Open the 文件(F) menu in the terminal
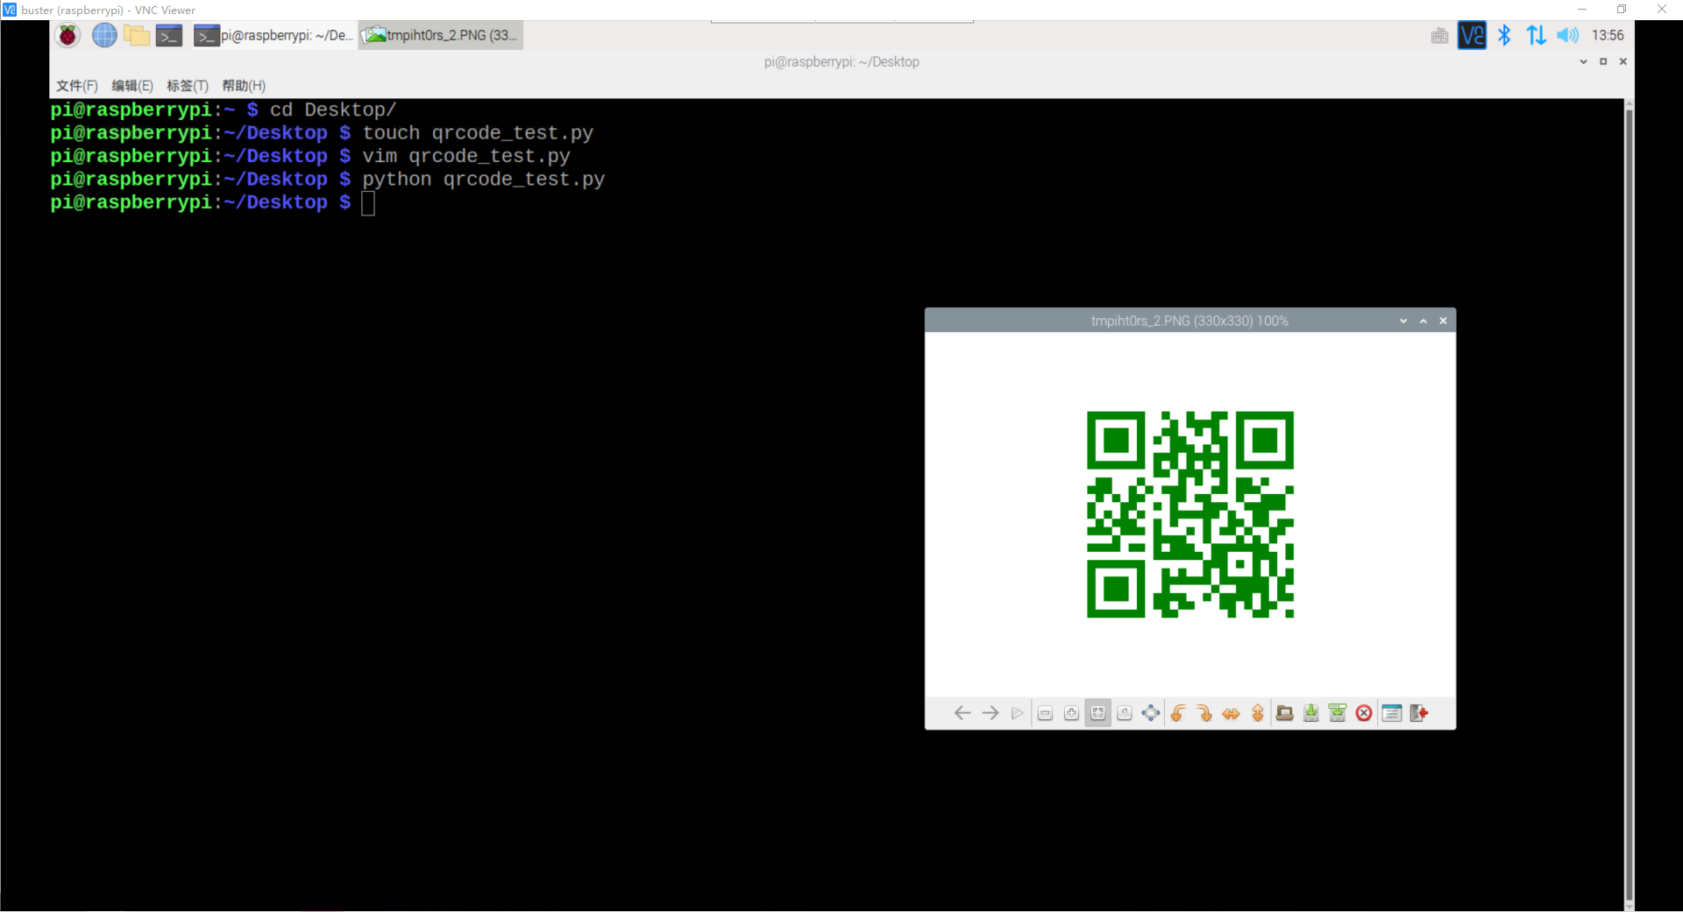This screenshot has height=912, width=1683. point(75,86)
